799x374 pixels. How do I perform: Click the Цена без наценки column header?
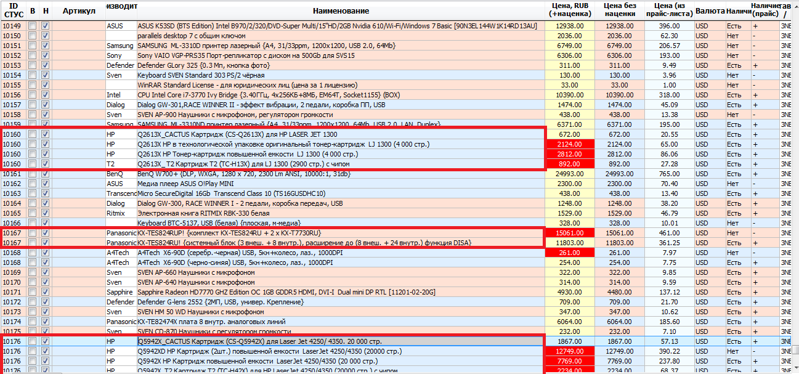coord(620,10)
